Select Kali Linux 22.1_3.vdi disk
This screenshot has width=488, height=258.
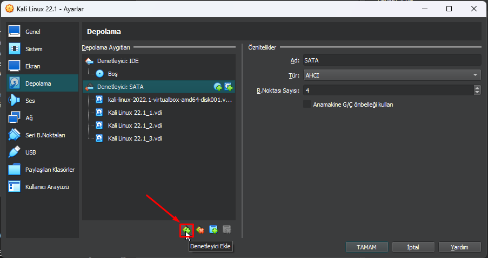coord(159,138)
